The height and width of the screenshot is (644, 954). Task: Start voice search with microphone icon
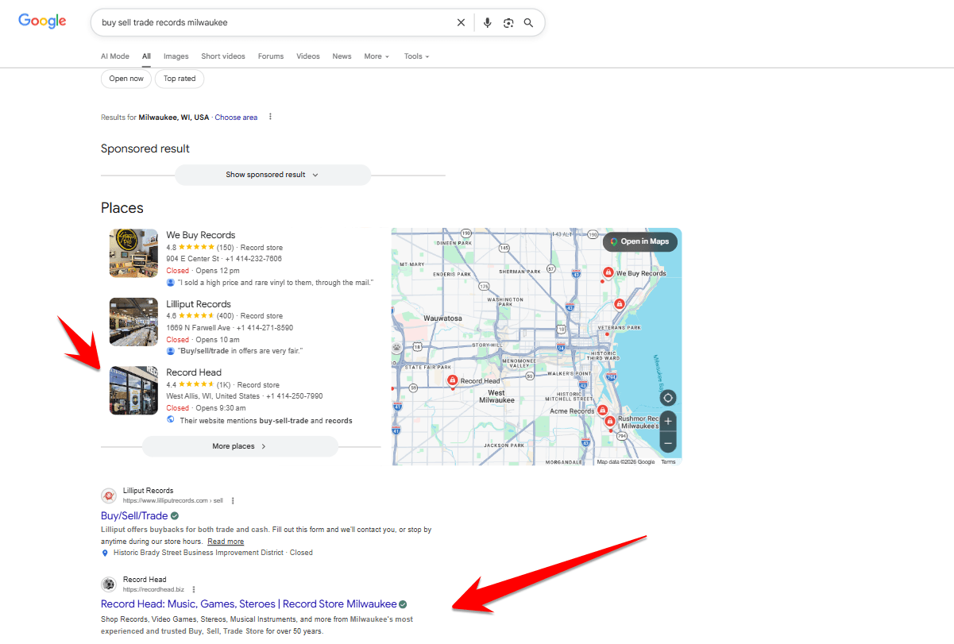tap(488, 23)
